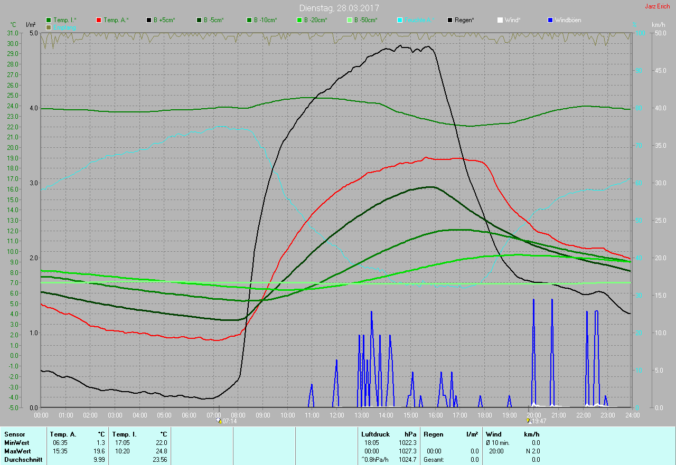
Task: Select the MaxWert row label
Action: click(17, 451)
